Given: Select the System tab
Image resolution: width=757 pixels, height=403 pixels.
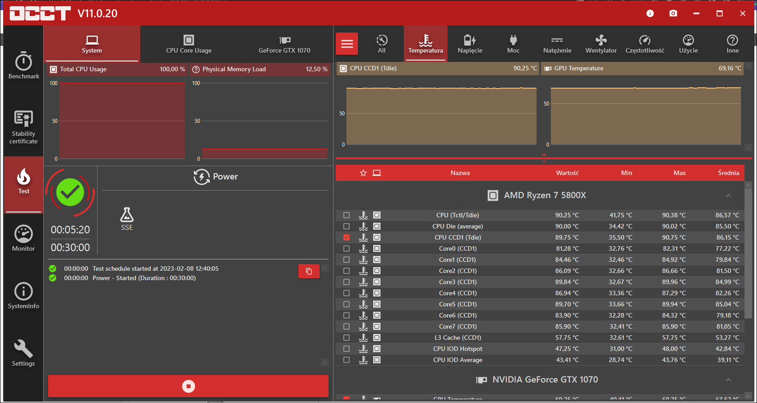Looking at the screenshot, I should point(92,44).
